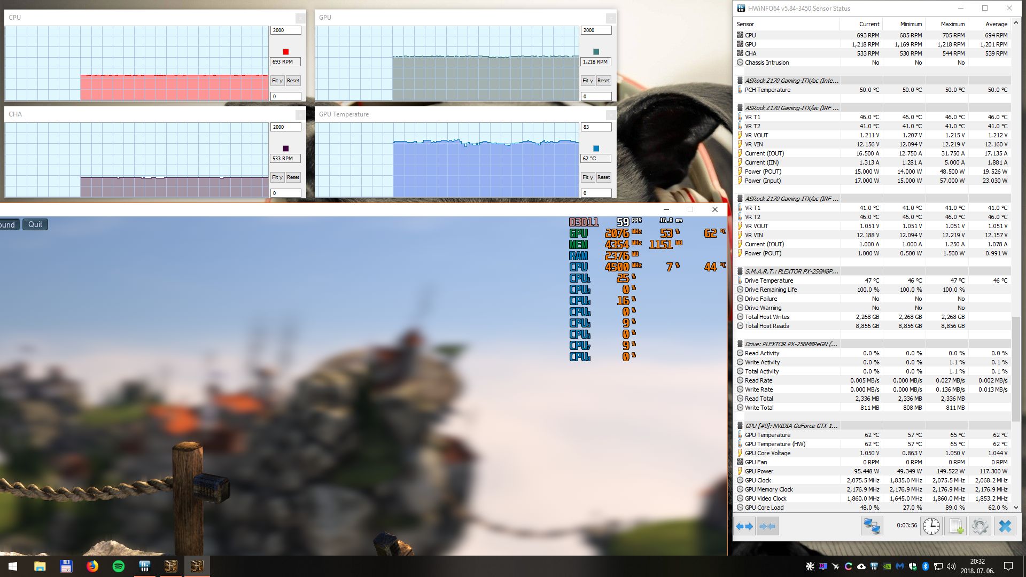Select the 'Drive: PLEXTOR PX-256M8PeGN (...' group row
This screenshot has width=1026, height=577.
click(x=872, y=344)
